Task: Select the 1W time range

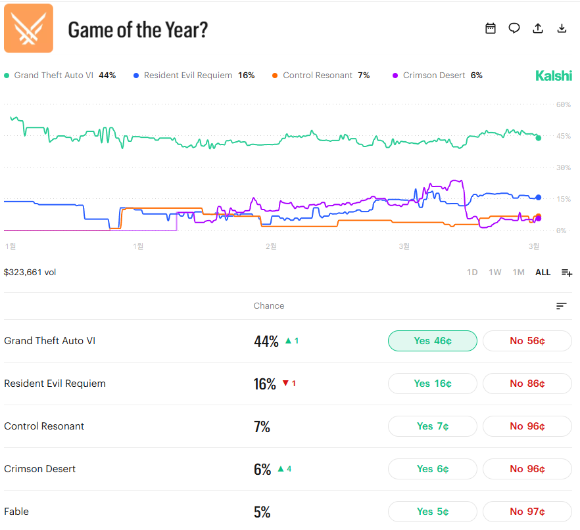Action: (495, 273)
